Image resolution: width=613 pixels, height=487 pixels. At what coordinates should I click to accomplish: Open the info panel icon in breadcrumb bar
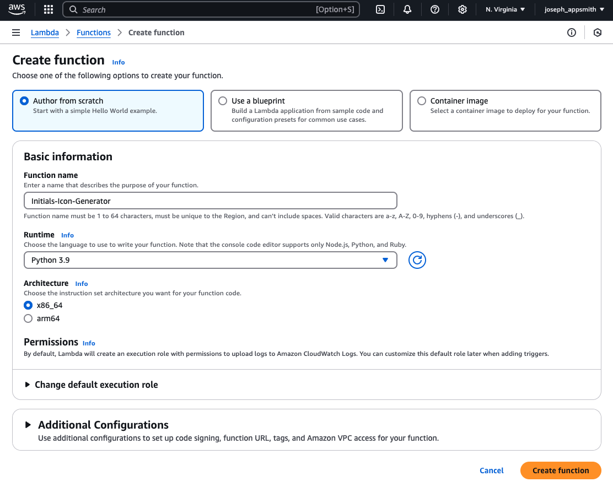[572, 33]
